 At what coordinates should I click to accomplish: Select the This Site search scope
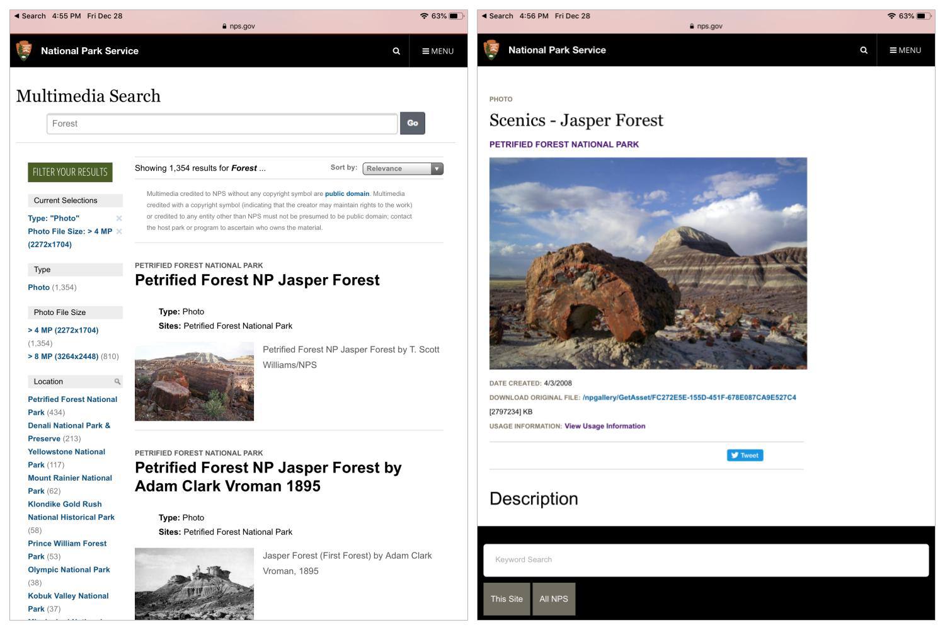tap(507, 599)
